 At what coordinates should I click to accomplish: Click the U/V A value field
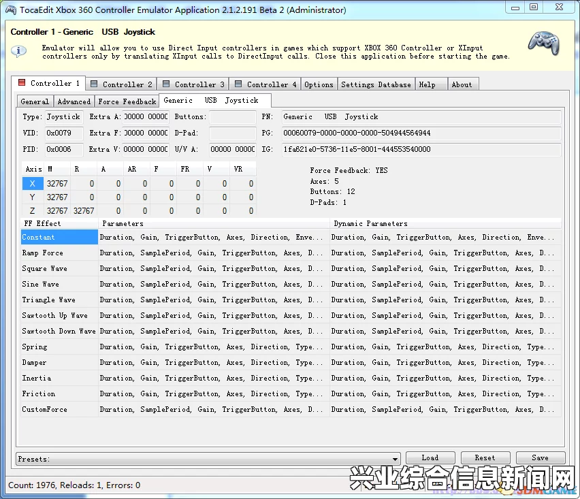[233, 150]
